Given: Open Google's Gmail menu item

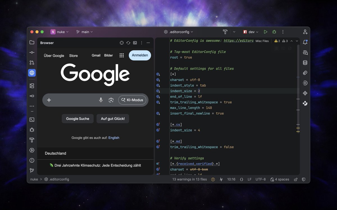Looking at the screenshot, I should pos(96,55).
